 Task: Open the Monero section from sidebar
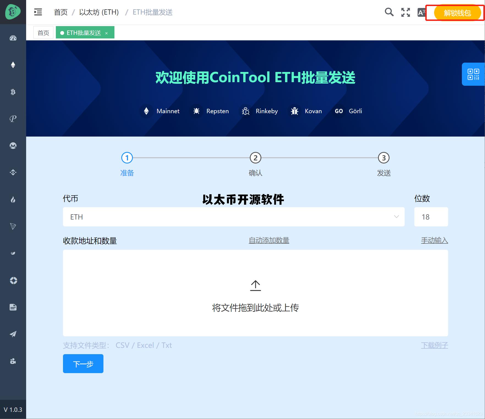click(13, 146)
